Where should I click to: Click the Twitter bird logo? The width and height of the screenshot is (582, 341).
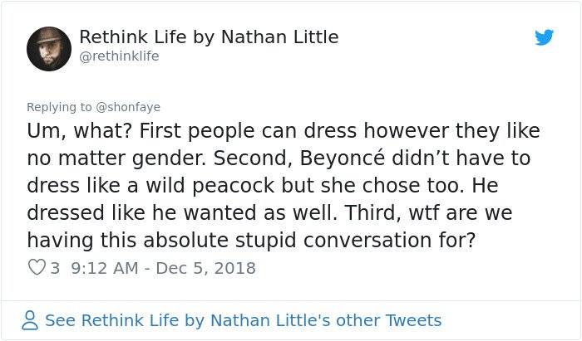click(544, 37)
